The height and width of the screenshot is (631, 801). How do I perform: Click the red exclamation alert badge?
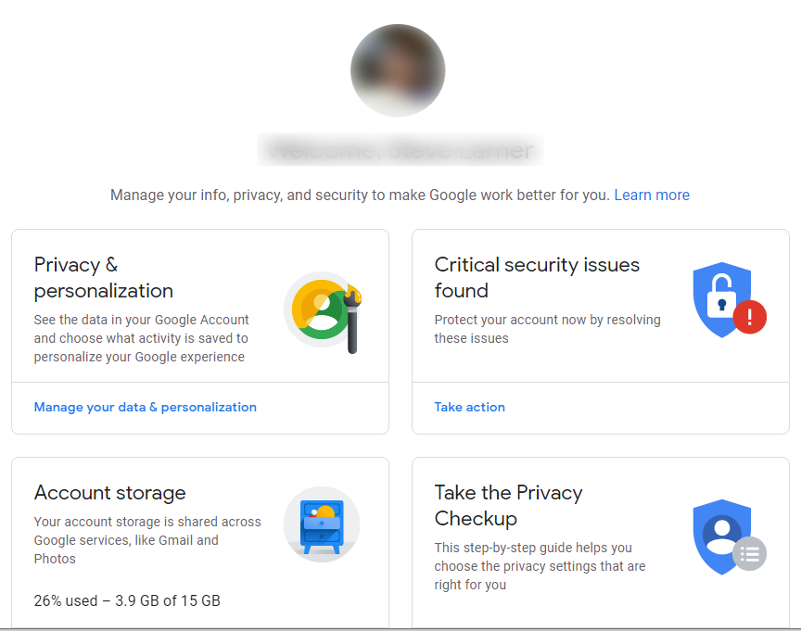tap(749, 317)
